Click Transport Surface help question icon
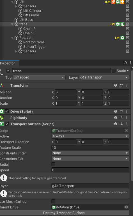The width and height of the screenshot is (133, 216). pyautogui.click(x=116, y=124)
